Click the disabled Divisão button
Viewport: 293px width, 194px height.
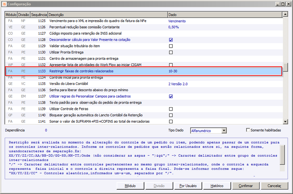pos(159,186)
